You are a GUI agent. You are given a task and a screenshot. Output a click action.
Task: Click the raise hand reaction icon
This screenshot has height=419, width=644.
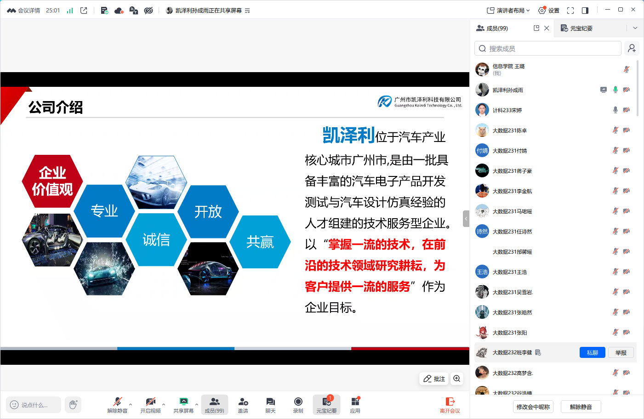[x=73, y=405]
